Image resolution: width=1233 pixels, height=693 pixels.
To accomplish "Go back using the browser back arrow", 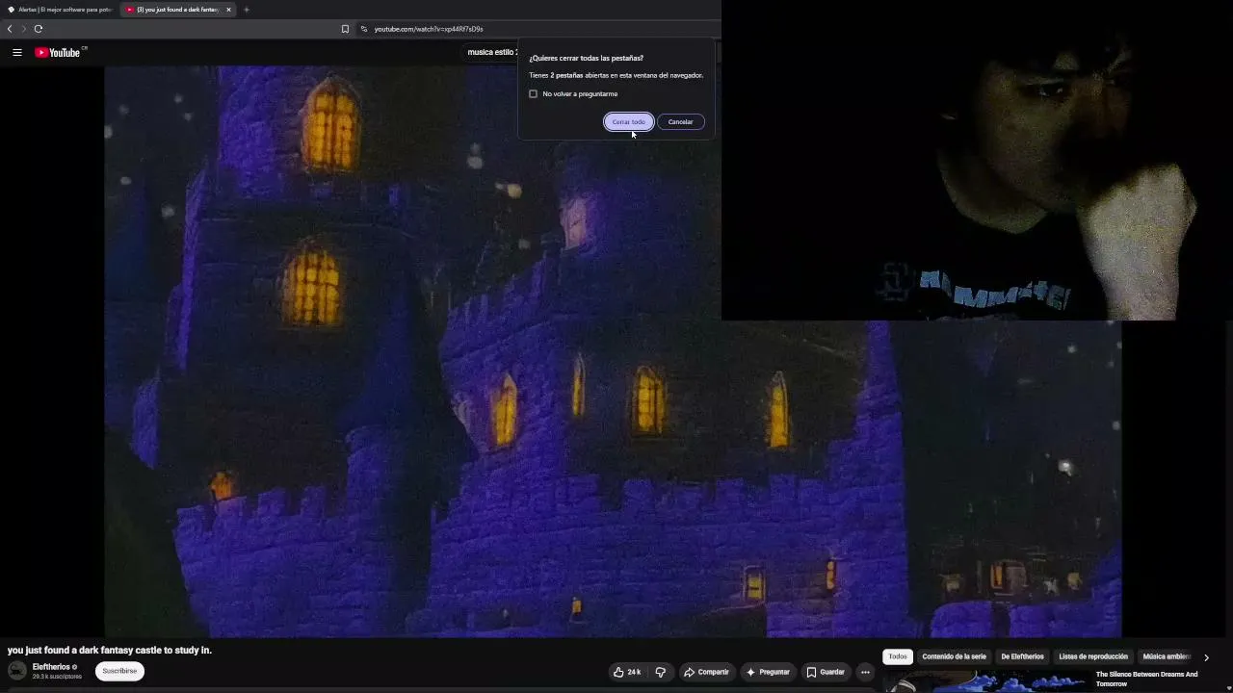I will coord(10,29).
